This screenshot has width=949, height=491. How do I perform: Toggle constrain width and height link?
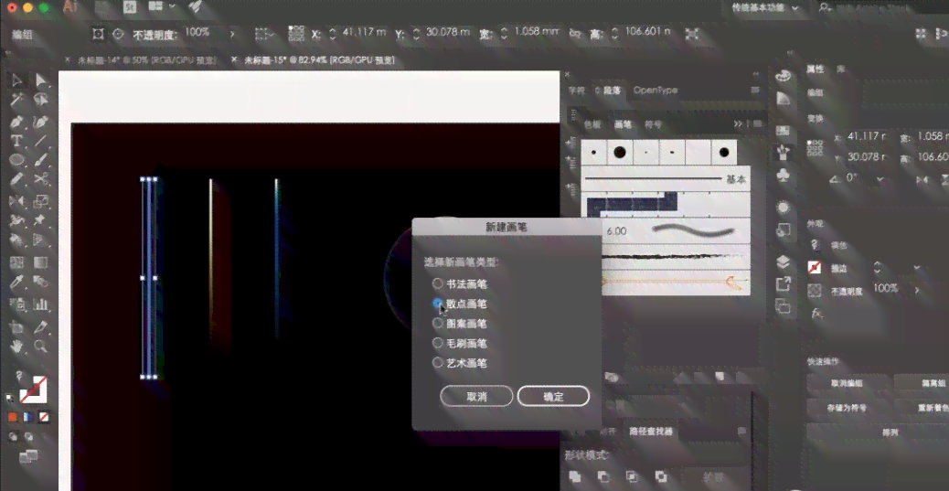pyautogui.click(x=575, y=34)
